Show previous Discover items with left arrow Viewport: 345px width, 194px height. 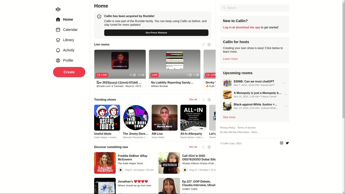(203, 147)
